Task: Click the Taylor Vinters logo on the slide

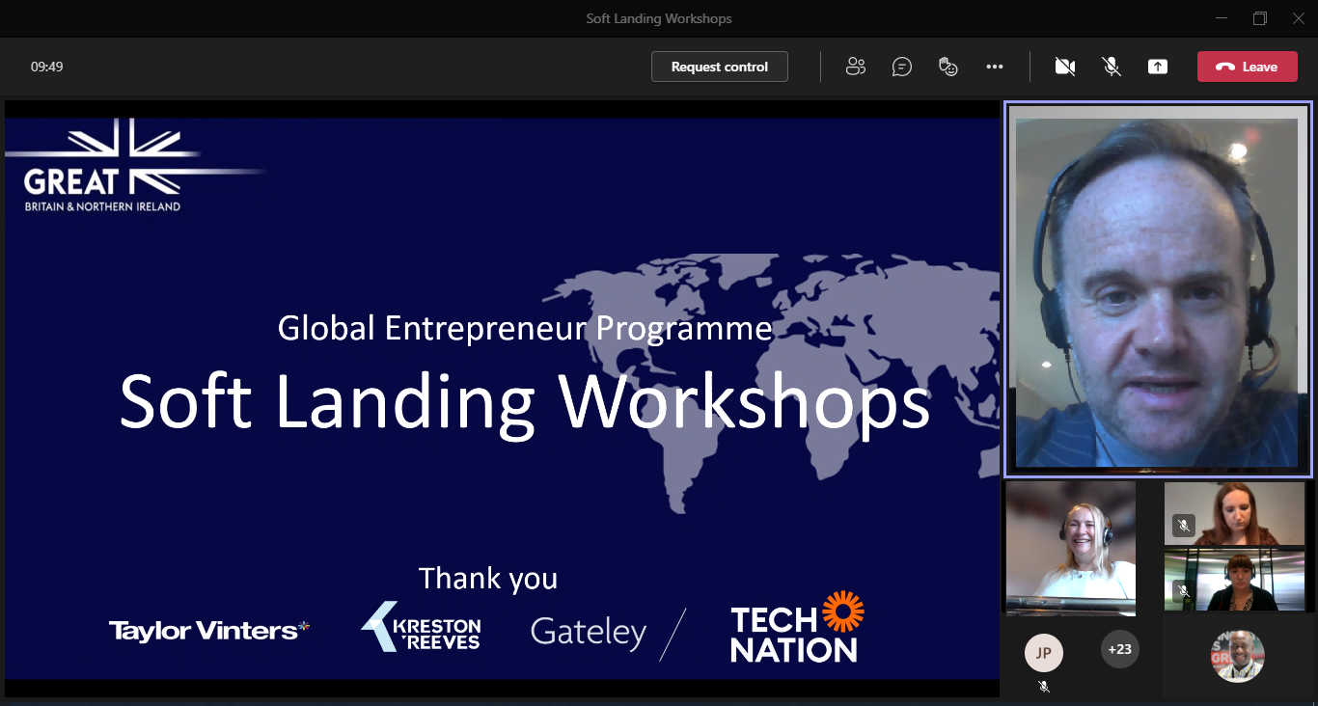Action: [209, 631]
